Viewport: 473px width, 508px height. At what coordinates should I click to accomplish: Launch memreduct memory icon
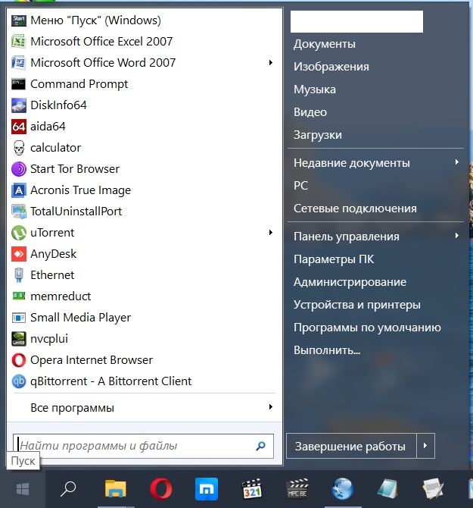click(x=19, y=296)
